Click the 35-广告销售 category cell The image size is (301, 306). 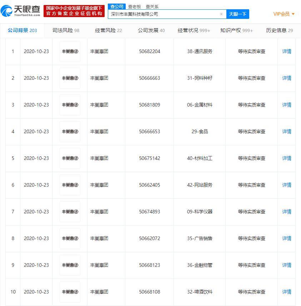[x=200, y=238]
